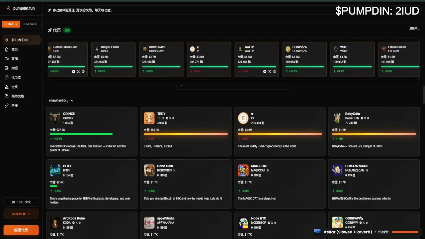Click the BabyOdin avatar thumbnail
The image size is (425, 239).
point(337,118)
